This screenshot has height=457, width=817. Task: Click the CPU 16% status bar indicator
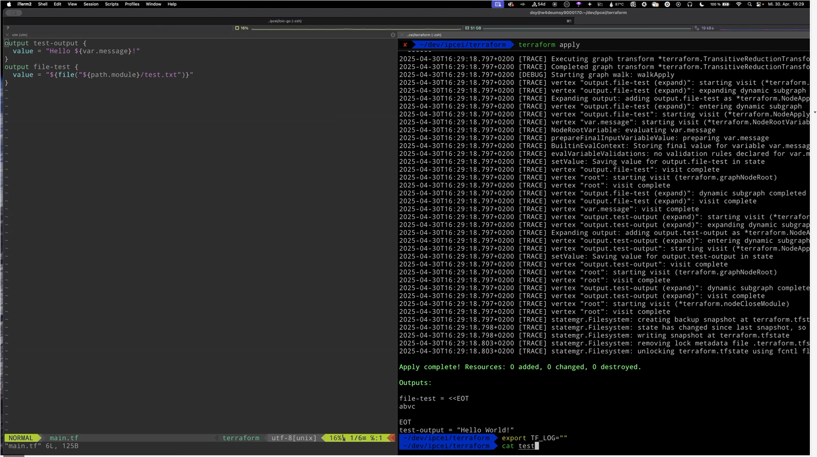[242, 28]
